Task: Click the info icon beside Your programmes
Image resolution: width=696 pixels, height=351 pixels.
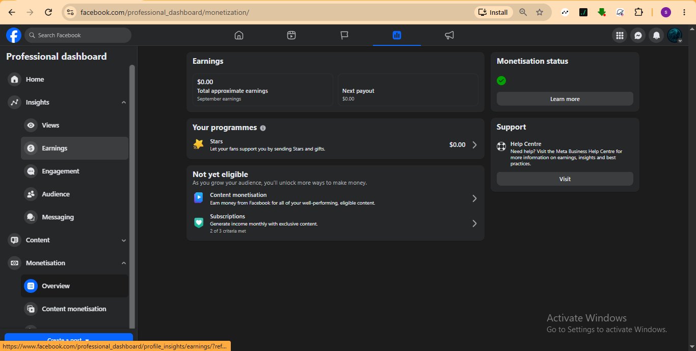Action: tap(263, 128)
